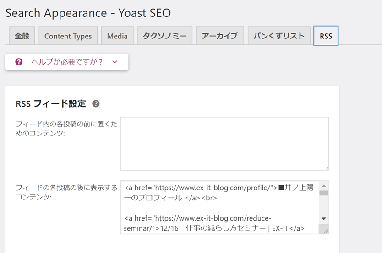Click the purple help question mark icon
Screen dimensions: 382x253
[19, 62]
